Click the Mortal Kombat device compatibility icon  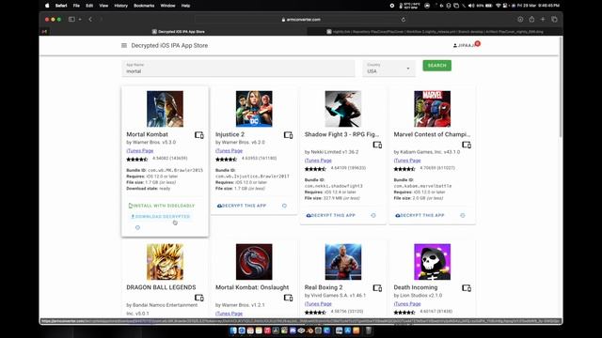(198, 135)
